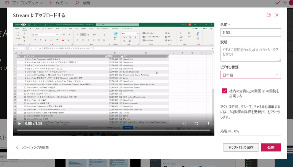Click the 公開 publish button
Screen dimensions: 293x167
coord(271,147)
